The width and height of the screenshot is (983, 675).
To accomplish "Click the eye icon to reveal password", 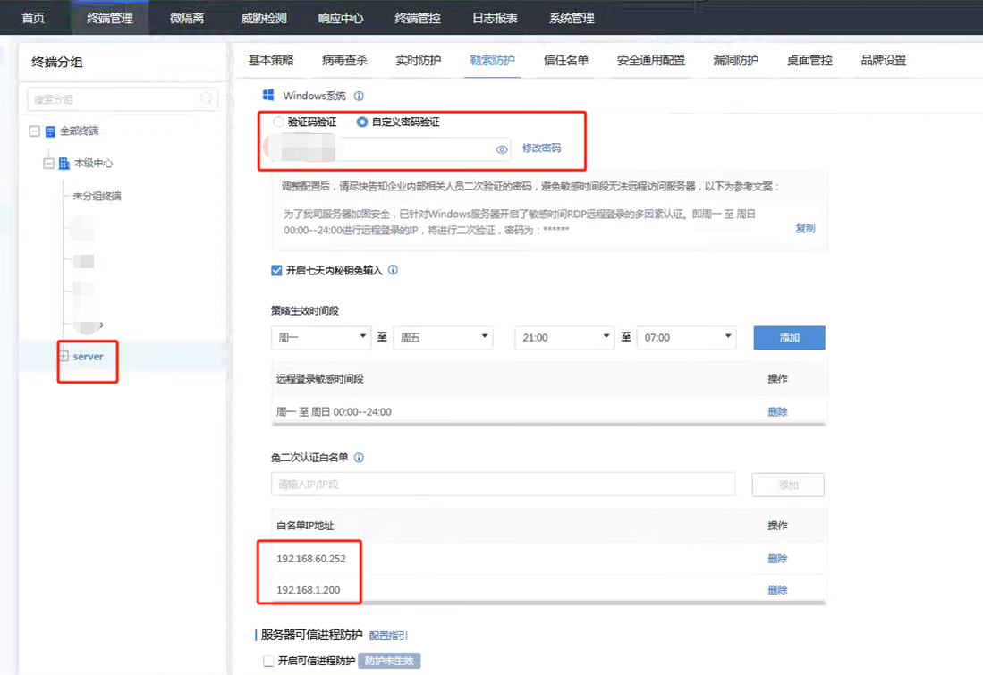I will click(x=502, y=149).
